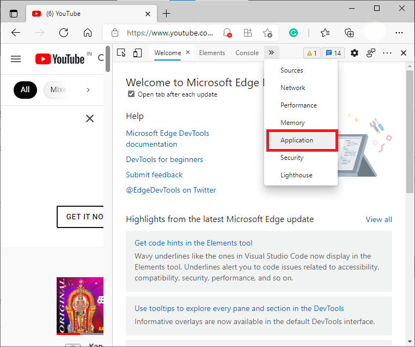
Task: Open DevTools for beginners link
Action: coord(164,159)
